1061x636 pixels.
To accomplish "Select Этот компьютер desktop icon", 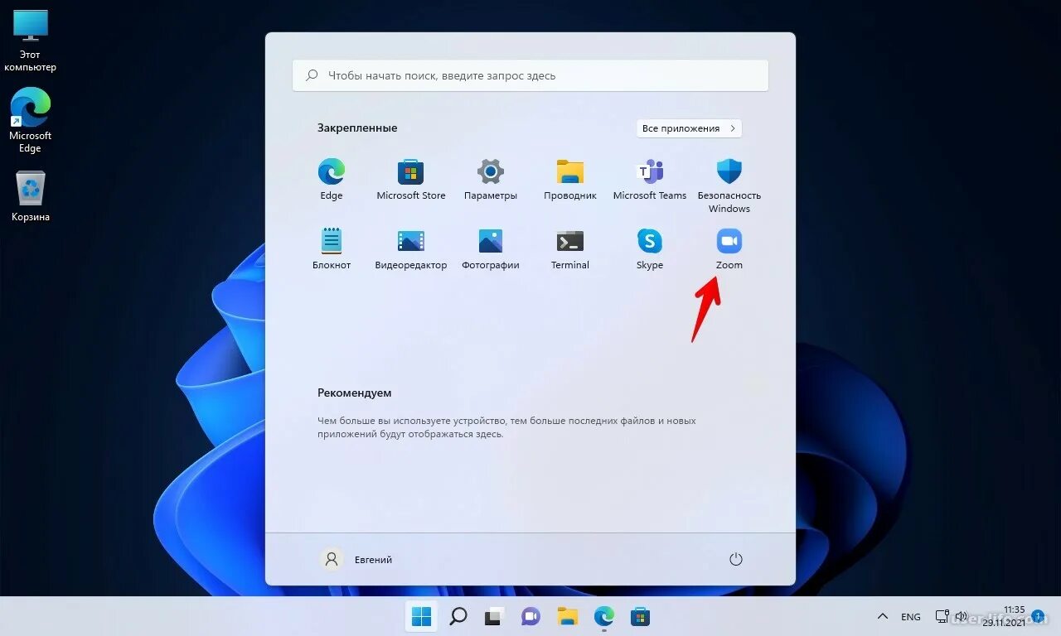I will [31, 41].
